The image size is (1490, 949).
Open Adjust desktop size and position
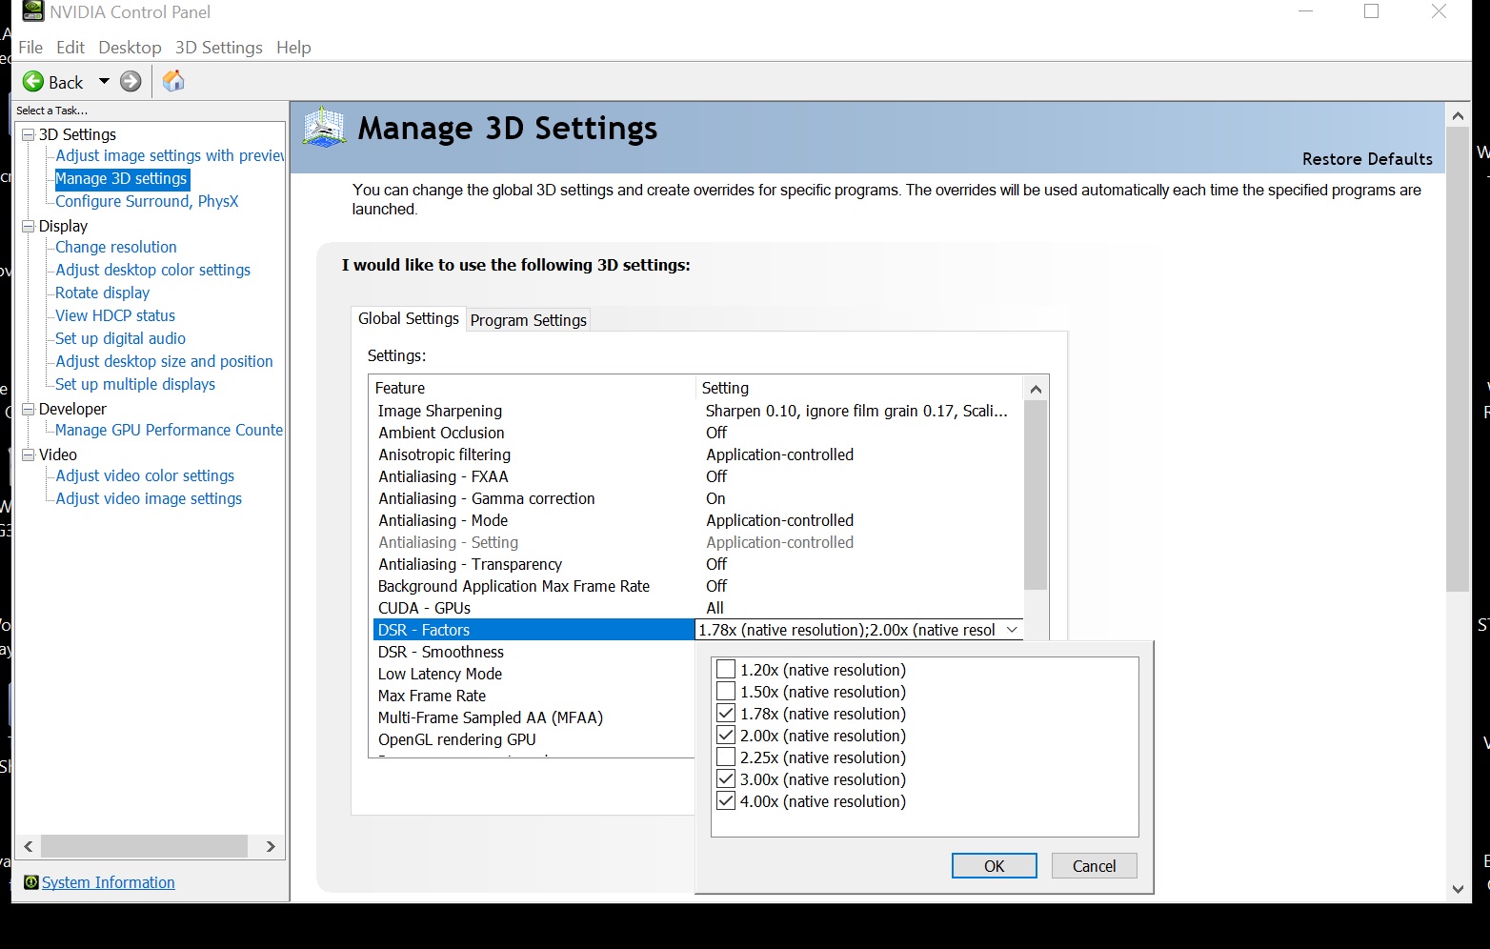point(164,361)
